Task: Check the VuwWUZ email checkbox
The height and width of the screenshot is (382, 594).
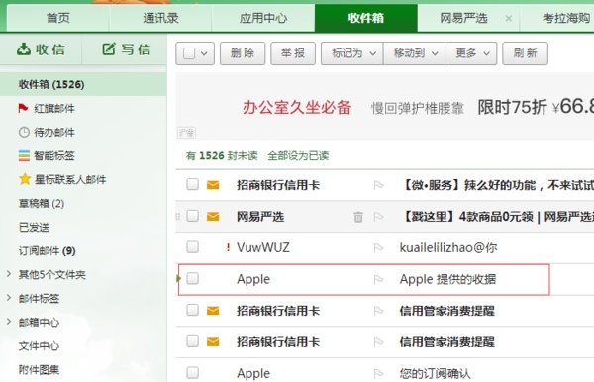Action: [x=192, y=247]
